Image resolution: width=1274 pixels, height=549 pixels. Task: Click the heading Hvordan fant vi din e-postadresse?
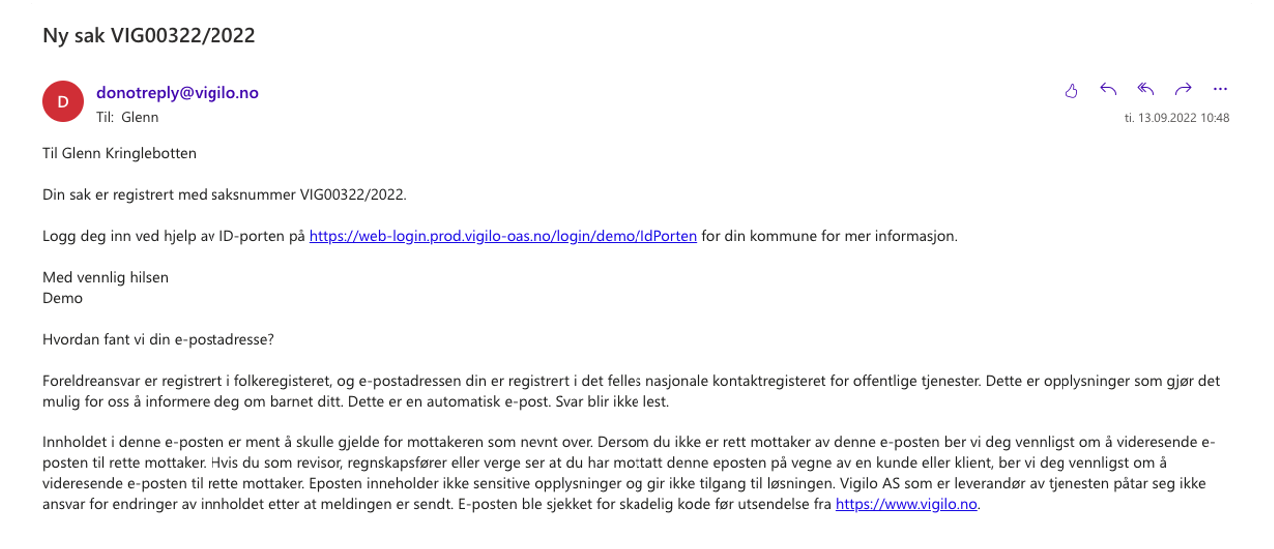pos(159,339)
